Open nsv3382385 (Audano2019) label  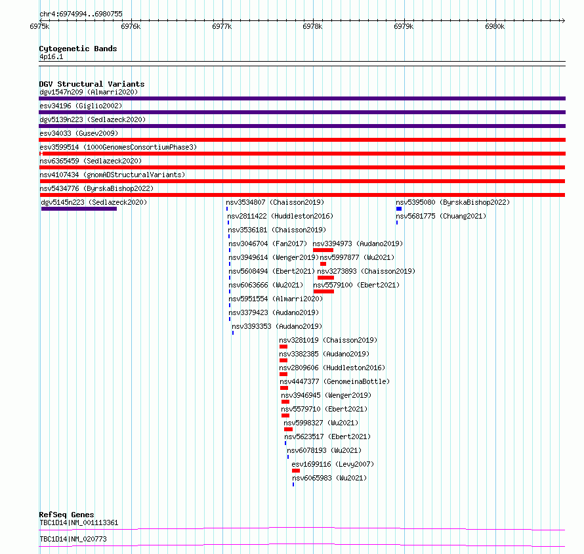click(324, 354)
